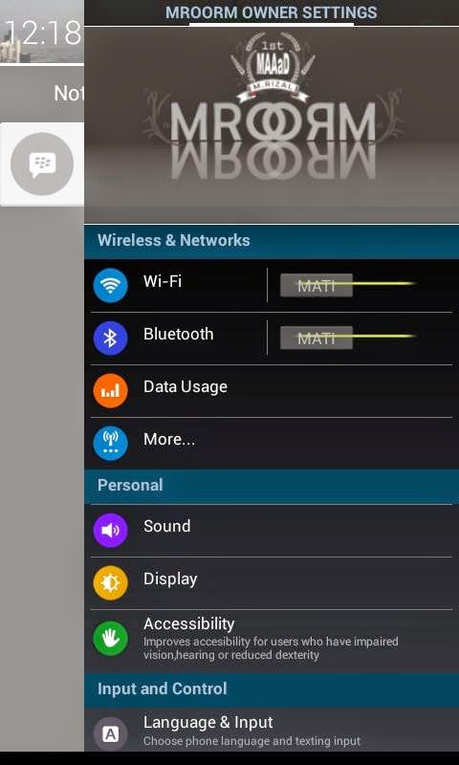Viewport: 459px width, 765px height.
Task: Tap the green Accessibility hand icon
Action: click(111, 638)
